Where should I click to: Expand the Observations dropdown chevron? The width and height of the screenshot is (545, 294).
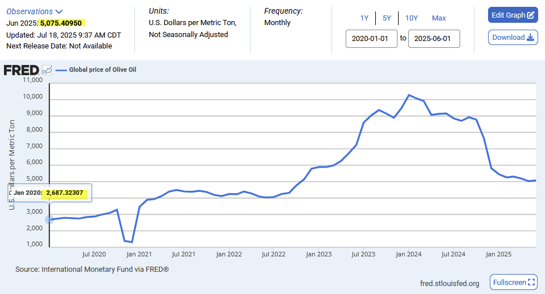click(59, 12)
